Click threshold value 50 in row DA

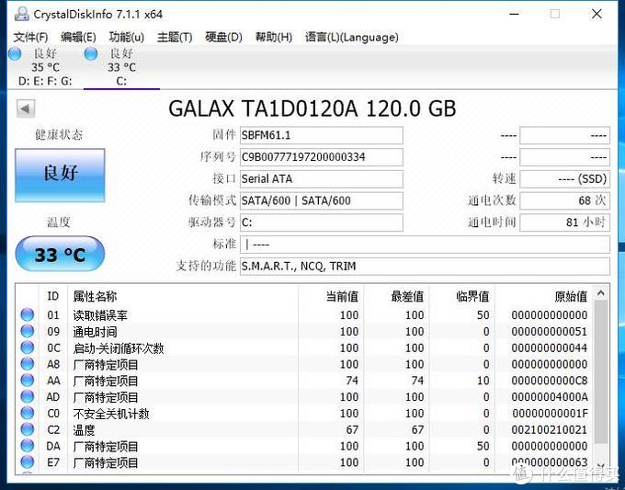click(483, 446)
